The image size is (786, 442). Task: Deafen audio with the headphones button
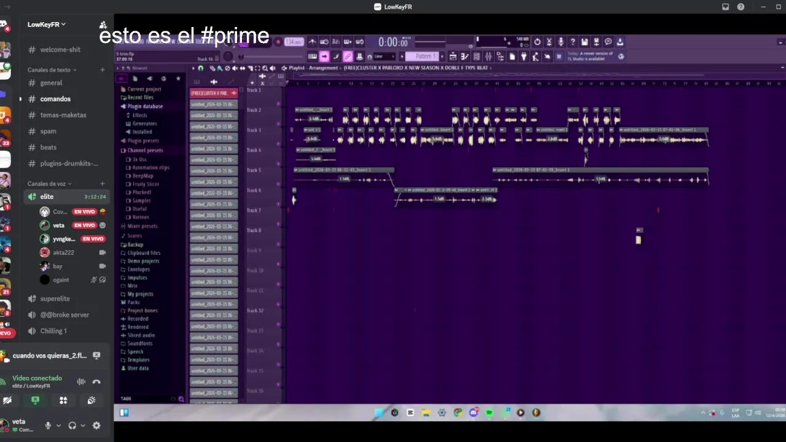(72, 425)
